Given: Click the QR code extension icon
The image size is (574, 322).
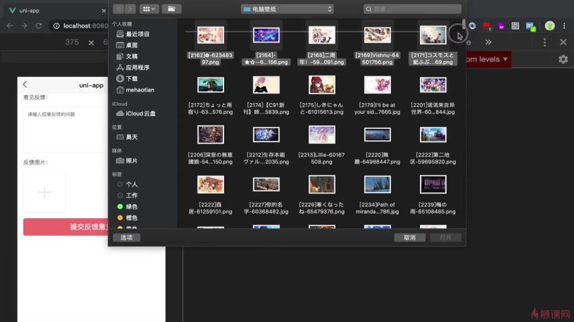Looking at the screenshot, I should (x=515, y=26).
